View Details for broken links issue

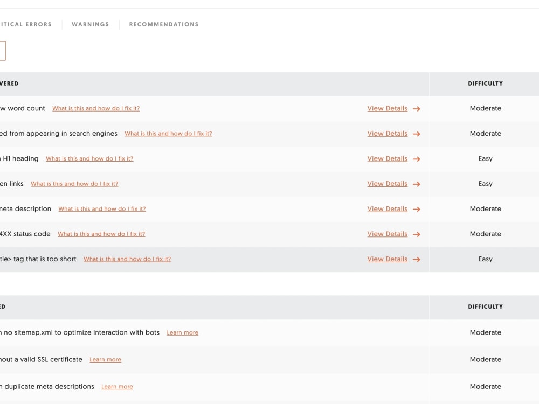point(387,184)
